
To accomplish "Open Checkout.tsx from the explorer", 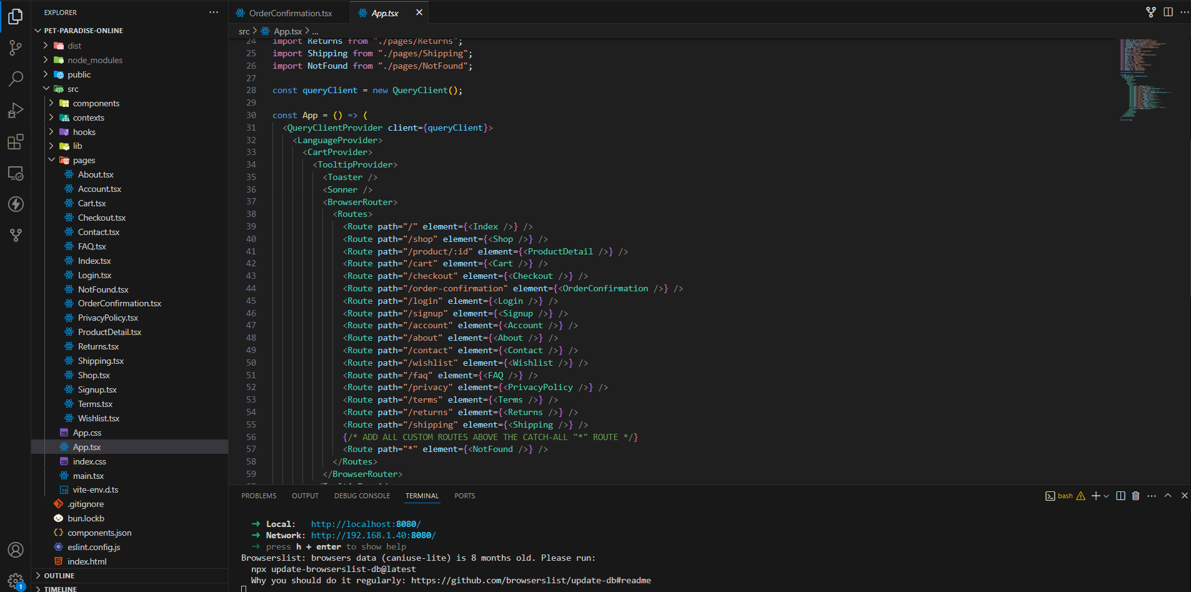I will tap(102, 218).
